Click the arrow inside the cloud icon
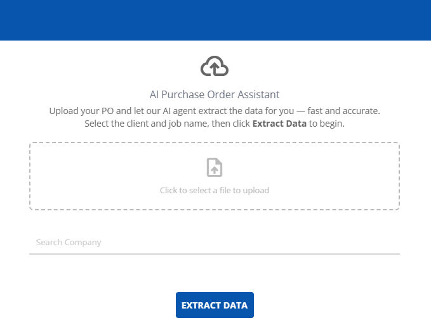This screenshot has height=325, width=431. [x=215, y=66]
